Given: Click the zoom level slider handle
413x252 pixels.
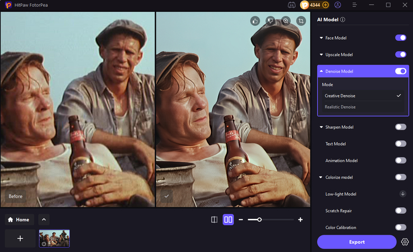Looking at the screenshot, I should pos(259,220).
